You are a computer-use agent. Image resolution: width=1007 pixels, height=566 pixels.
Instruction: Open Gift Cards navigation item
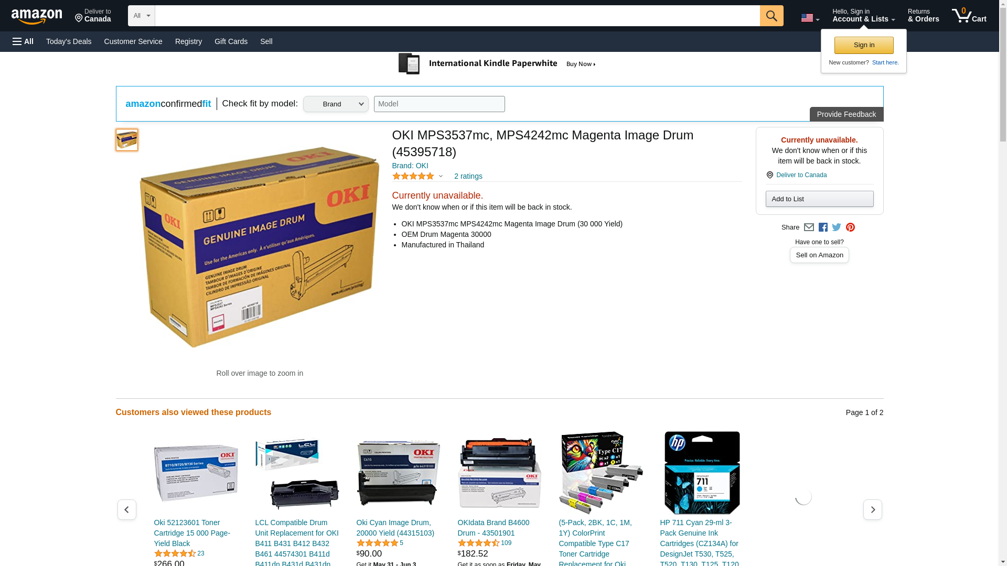(x=231, y=41)
